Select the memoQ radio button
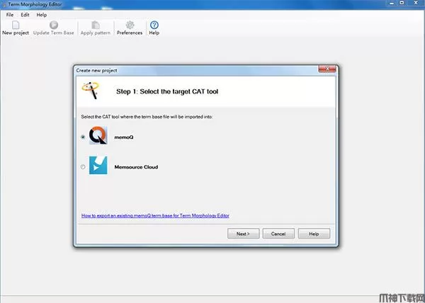Screen dimensions: 425x303 pyautogui.click(x=83, y=137)
